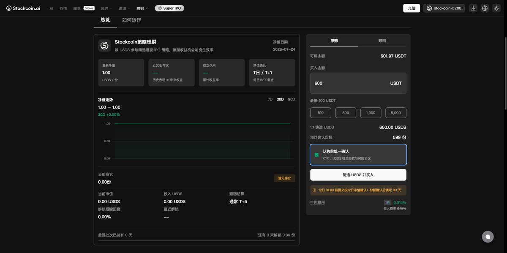The height and width of the screenshot is (253, 507).
Task: Choose the 500 quick amount button
Action: point(346,113)
